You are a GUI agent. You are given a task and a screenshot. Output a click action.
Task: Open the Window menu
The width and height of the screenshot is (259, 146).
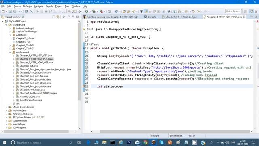76,6
